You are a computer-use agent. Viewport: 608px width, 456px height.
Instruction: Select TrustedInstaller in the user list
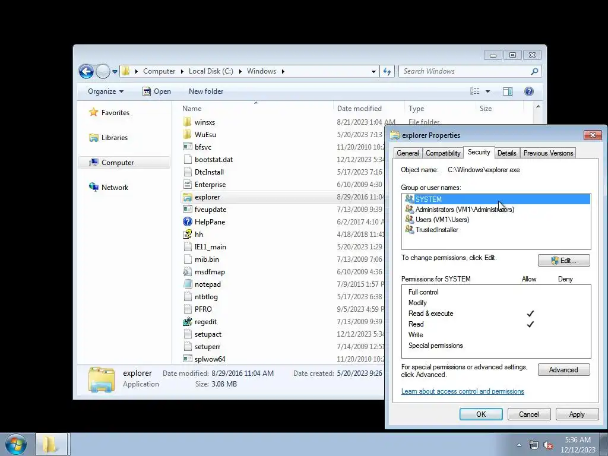pyautogui.click(x=436, y=230)
